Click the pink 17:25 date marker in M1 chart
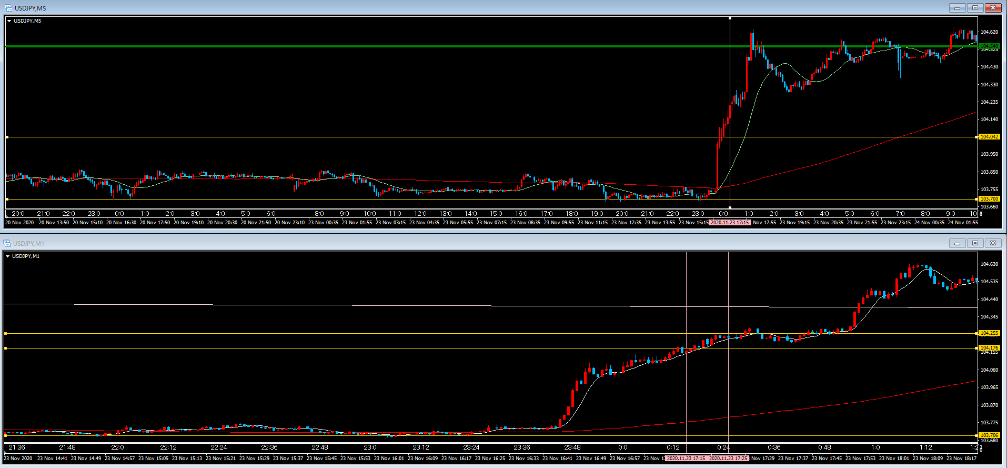 [728, 459]
